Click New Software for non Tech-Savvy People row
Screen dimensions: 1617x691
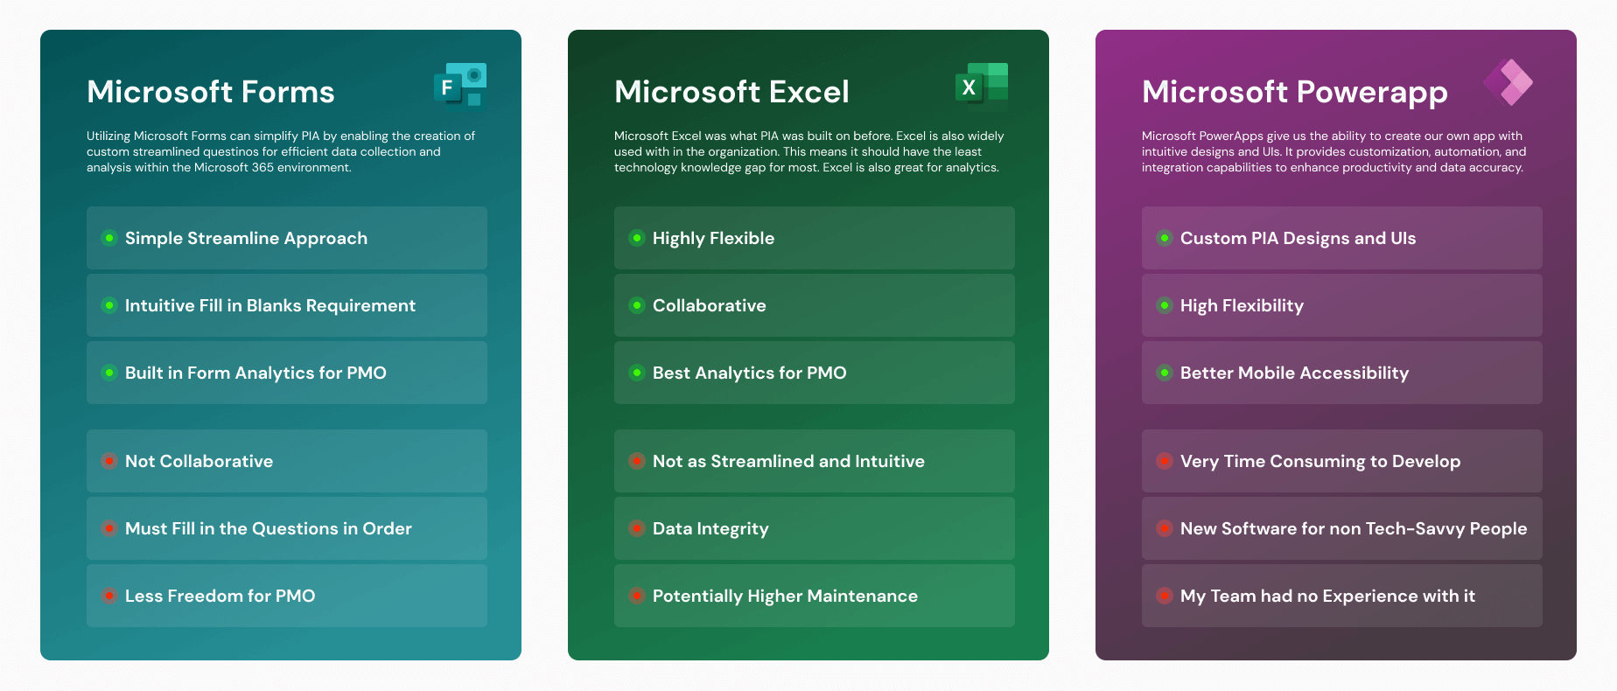1342,528
